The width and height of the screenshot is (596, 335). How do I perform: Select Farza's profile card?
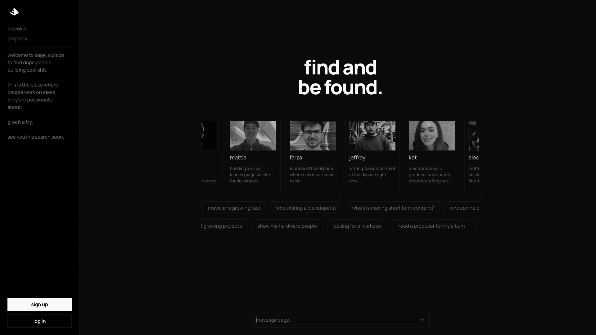312,156
